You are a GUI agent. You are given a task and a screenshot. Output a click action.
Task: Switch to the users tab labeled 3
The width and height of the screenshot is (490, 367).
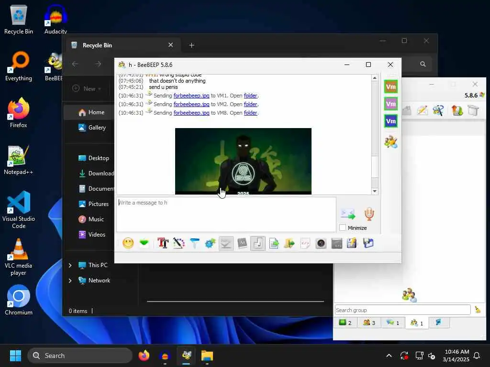click(369, 323)
